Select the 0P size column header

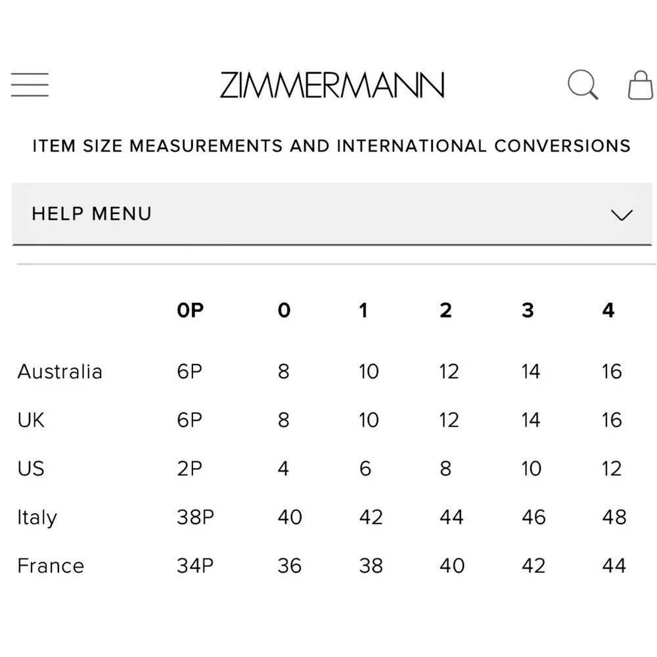click(191, 311)
